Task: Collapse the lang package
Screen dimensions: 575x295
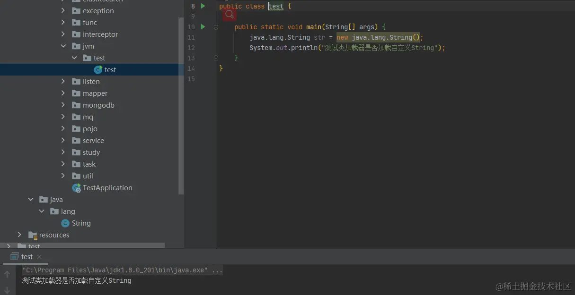Action: [42, 211]
